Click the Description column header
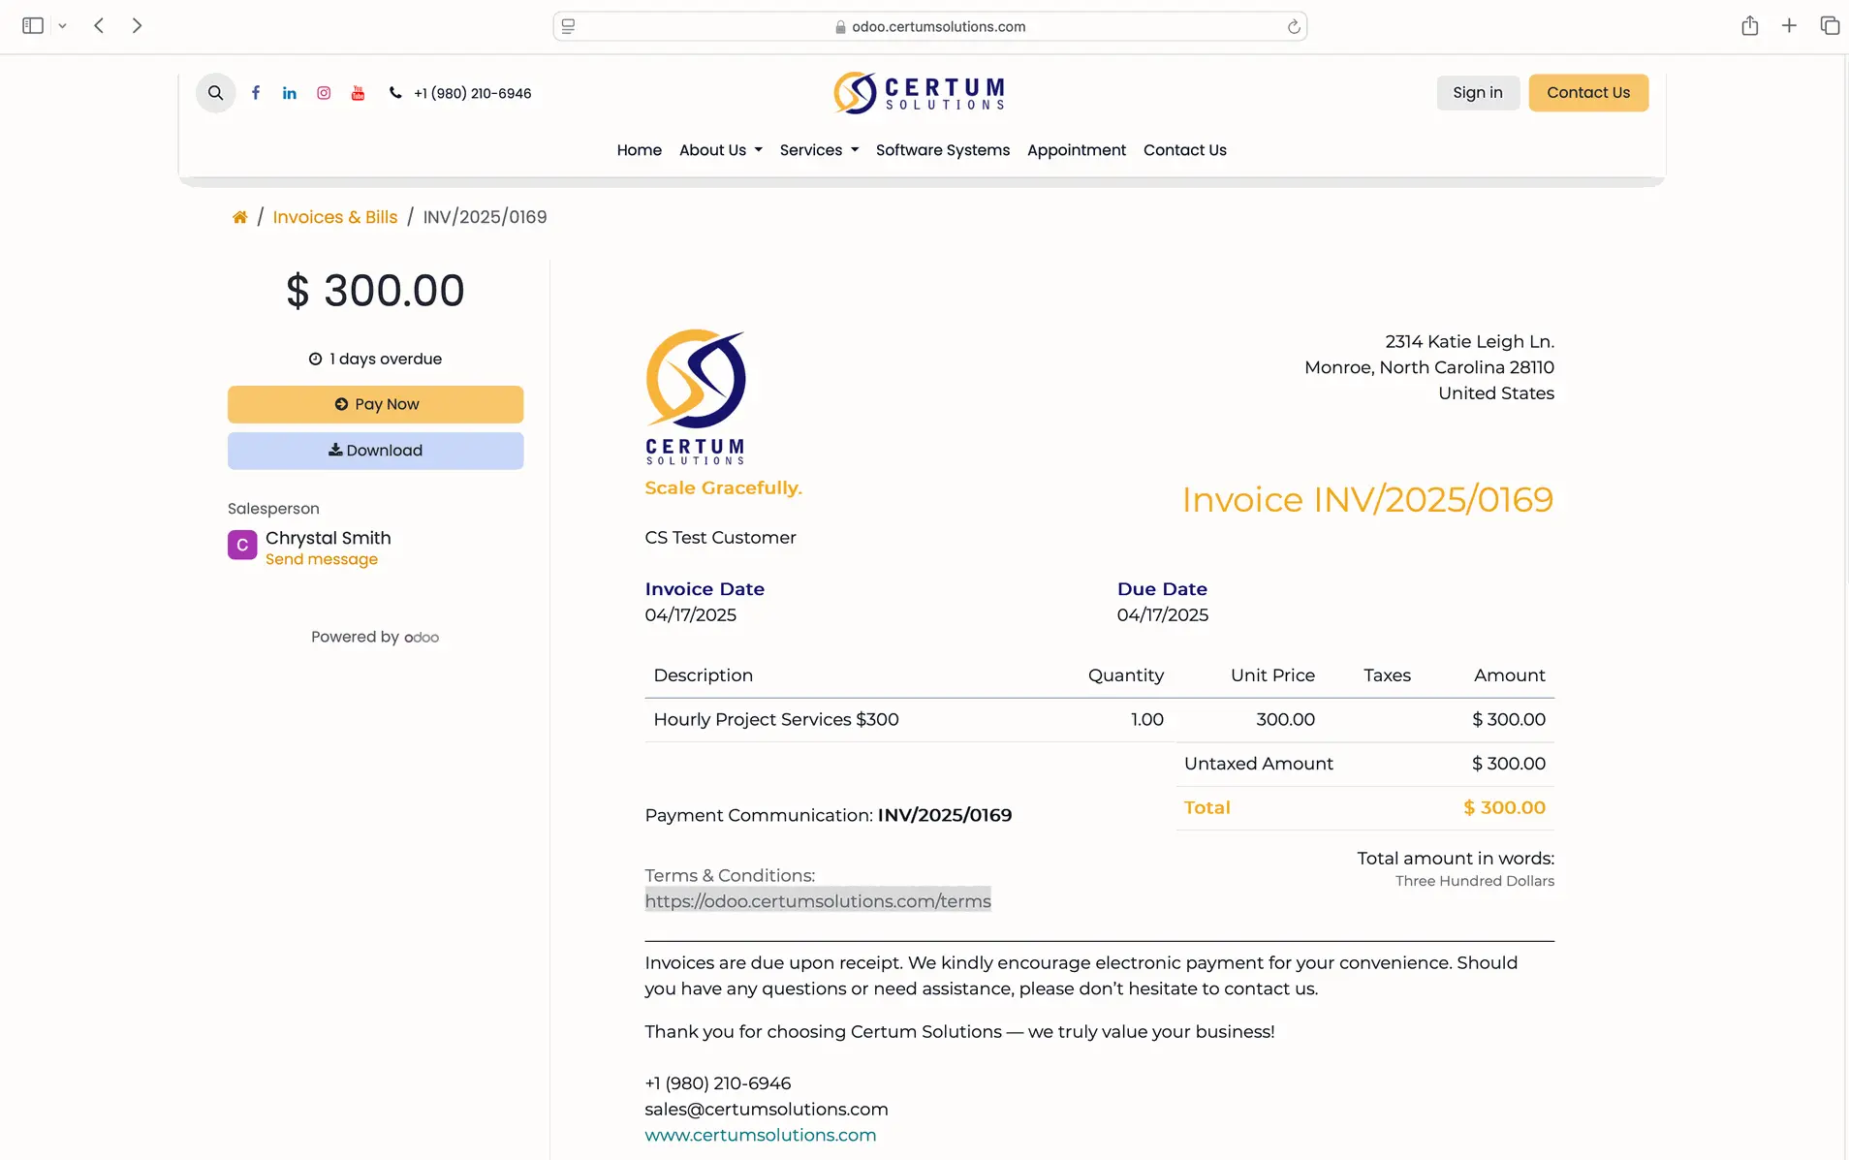 click(704, 675)
